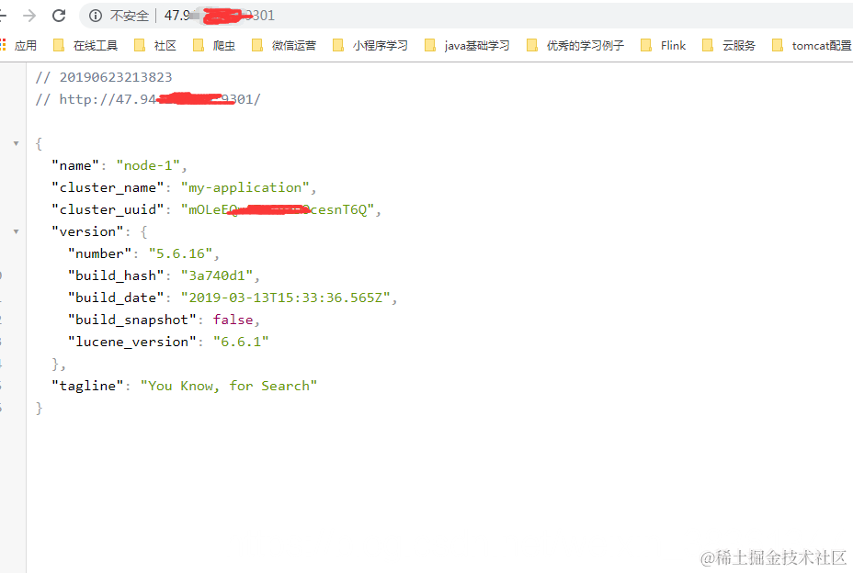
Task: Open the tomcat配置 bookmark folder
Action: tap(813, 46)
